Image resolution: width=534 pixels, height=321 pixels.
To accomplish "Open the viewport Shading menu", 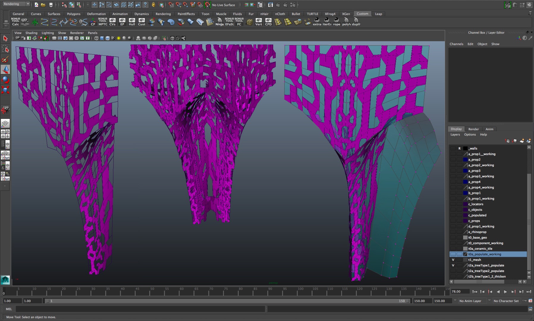I will (31, 33).
